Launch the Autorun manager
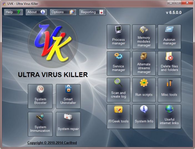The width and height of the screenshot is (195, 149). (x=169, y=37)
